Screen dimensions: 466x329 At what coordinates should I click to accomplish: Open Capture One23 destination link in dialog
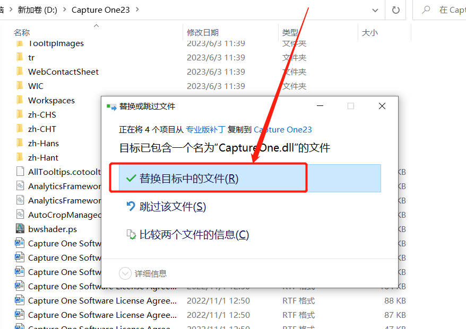[282, 129]
